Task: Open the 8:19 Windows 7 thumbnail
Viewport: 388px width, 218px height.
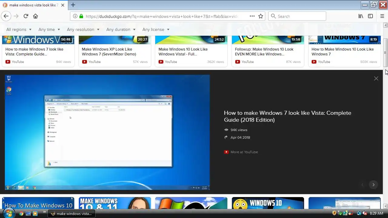Action: [x=344, y=40]
